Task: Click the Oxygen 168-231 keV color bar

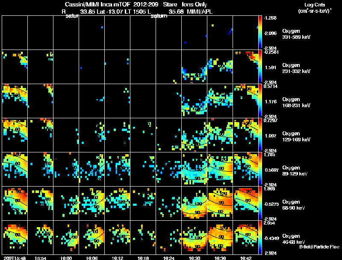Action: (260, 101)
